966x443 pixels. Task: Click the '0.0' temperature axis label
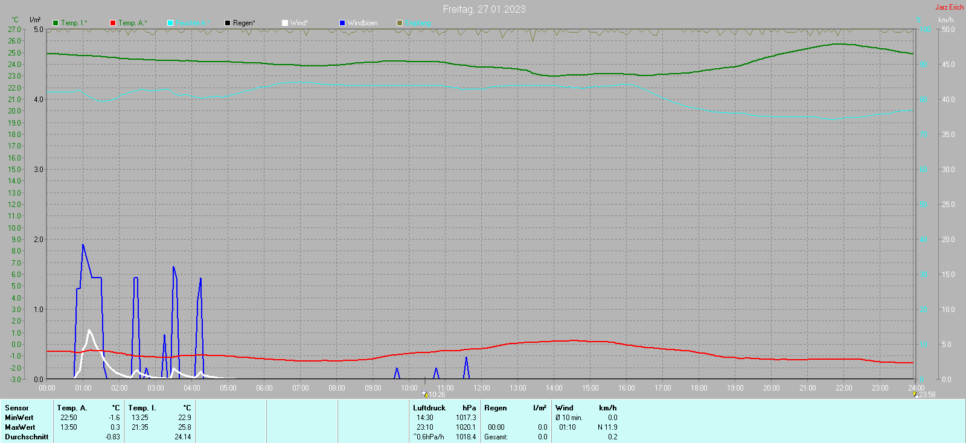16,345
